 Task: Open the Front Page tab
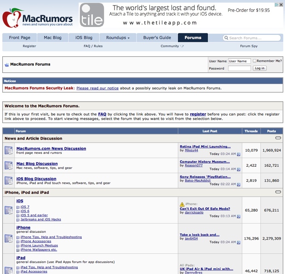(20, 38)
